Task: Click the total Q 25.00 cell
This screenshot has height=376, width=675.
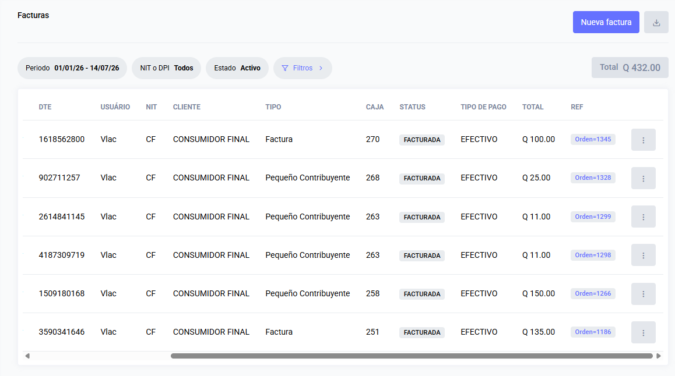Action: click(536, 178)
